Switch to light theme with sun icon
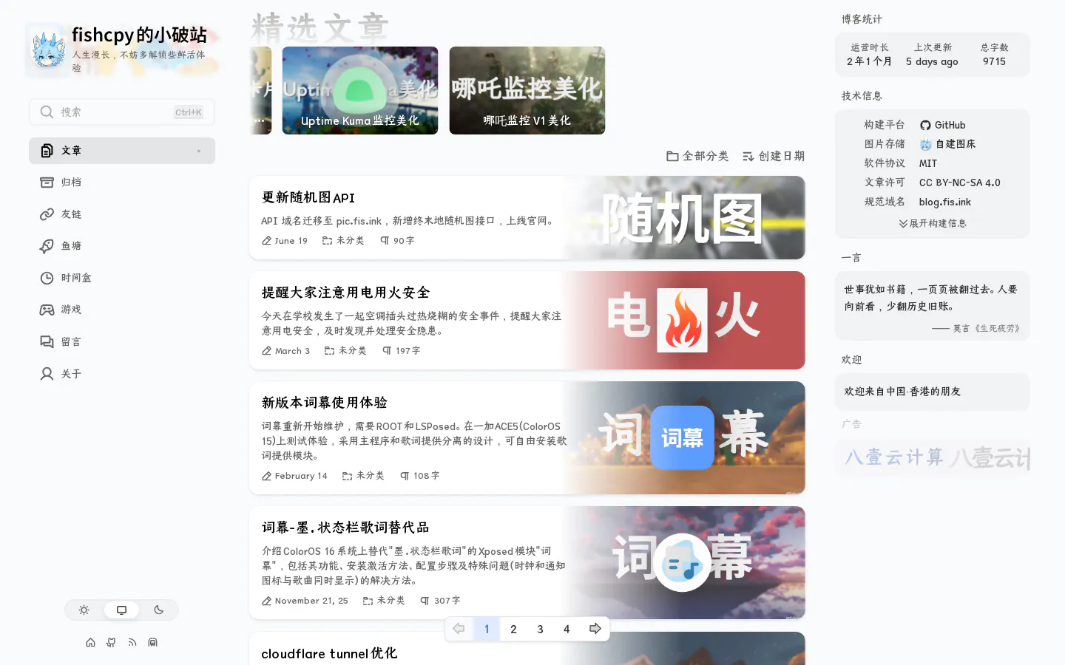The width and height of the screenshot is (1065, 665). (x=84, y=610)
